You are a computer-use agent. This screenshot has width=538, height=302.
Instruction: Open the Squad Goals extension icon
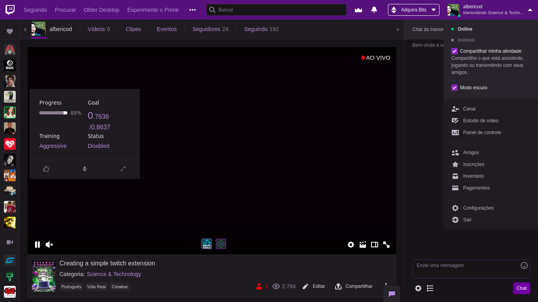point(207,244)
